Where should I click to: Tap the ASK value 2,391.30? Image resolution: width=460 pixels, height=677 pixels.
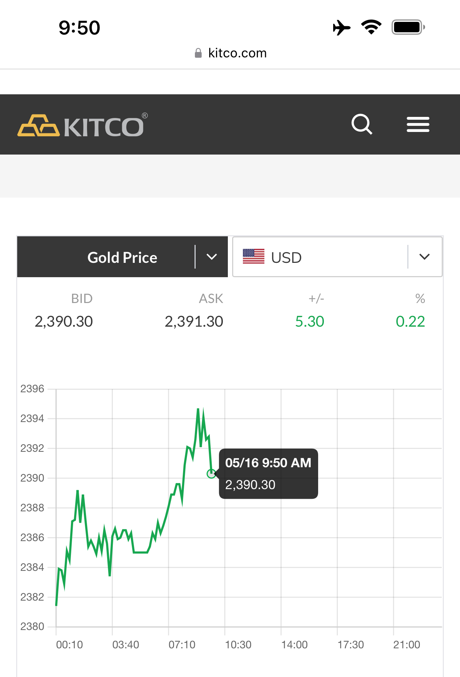(x=194, y=322)
